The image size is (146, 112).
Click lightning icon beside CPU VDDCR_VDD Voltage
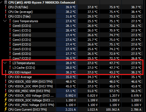click(x=6, y=95)
